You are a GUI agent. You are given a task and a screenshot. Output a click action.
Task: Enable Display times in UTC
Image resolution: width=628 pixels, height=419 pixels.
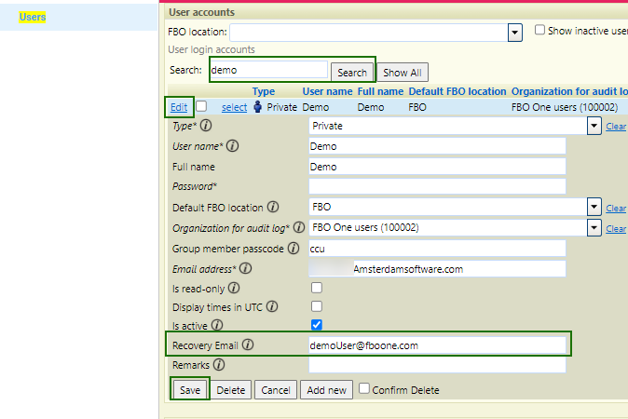317,306
